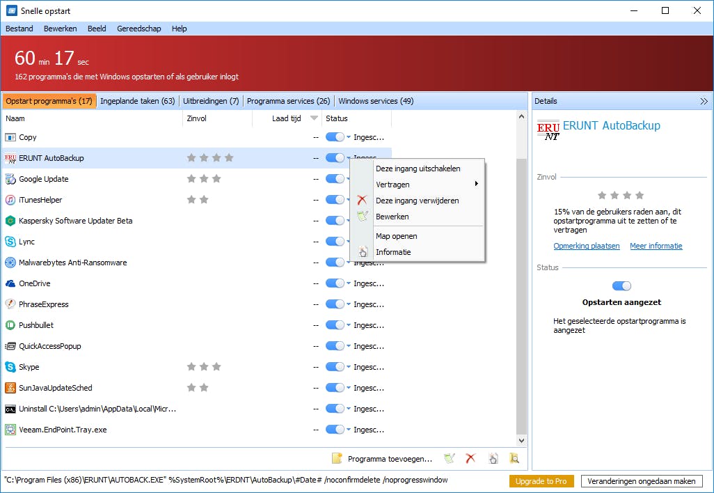714x493 pixels.
Task: Click the Kaspersky Software Updater icon
Action: click(10, 221)
